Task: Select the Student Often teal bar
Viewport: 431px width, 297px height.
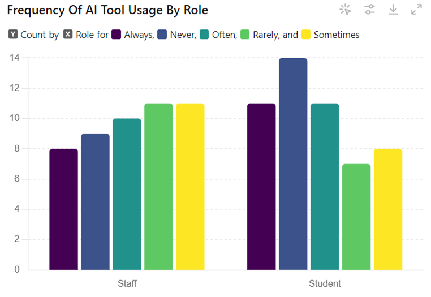Action: coord(325,187)
